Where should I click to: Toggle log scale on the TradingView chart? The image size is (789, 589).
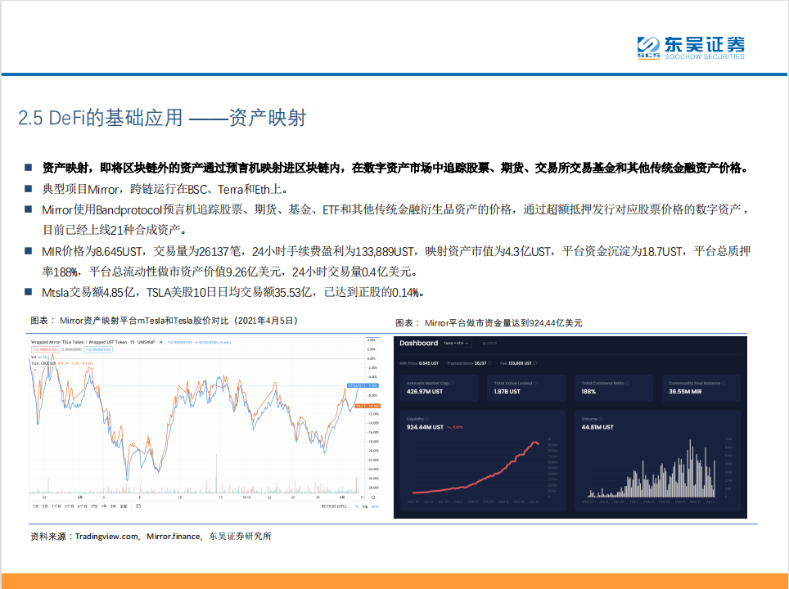tap(363, 506)
